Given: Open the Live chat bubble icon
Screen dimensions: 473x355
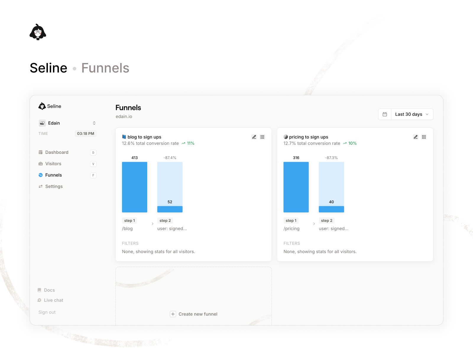Looking at the screenshot, I should 40,300.
